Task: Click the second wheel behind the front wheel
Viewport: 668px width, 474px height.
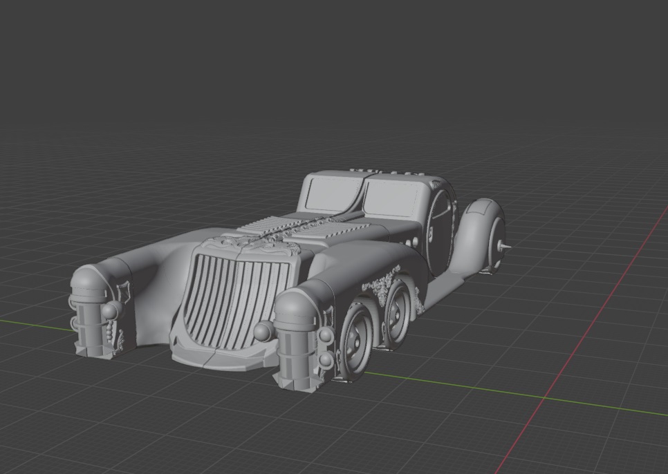Action: coord(397,312)
